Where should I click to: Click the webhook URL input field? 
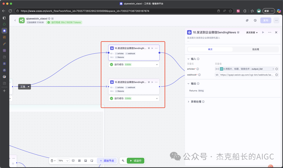(x=247, y=75)
